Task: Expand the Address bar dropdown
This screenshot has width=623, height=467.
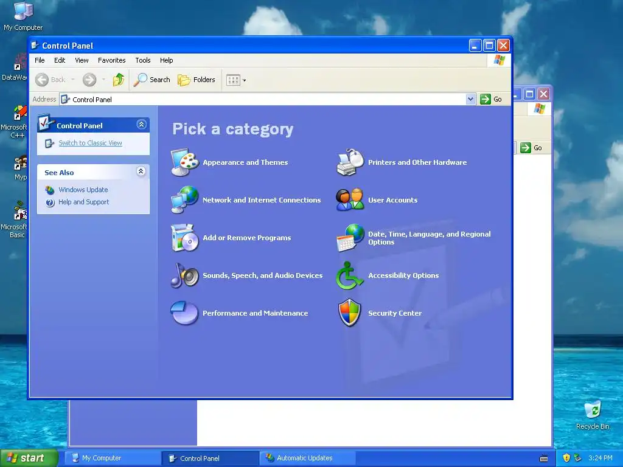Action: [470, 99]
